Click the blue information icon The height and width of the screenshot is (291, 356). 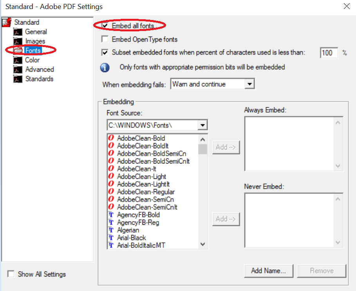click(x=105, y=67)
